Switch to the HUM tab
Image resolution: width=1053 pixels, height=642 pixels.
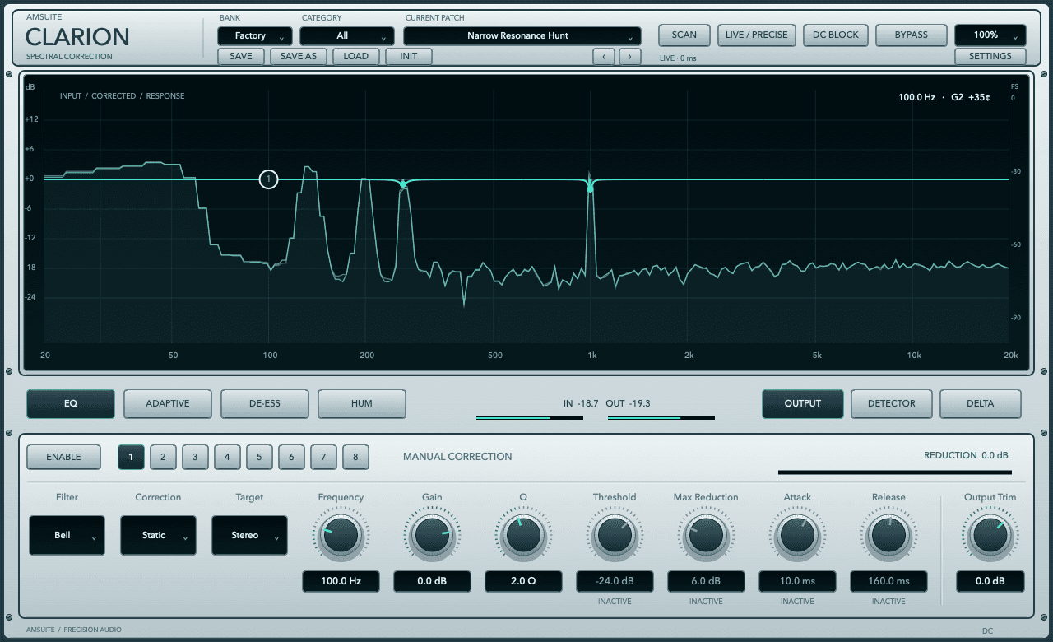tap(362, 403)
